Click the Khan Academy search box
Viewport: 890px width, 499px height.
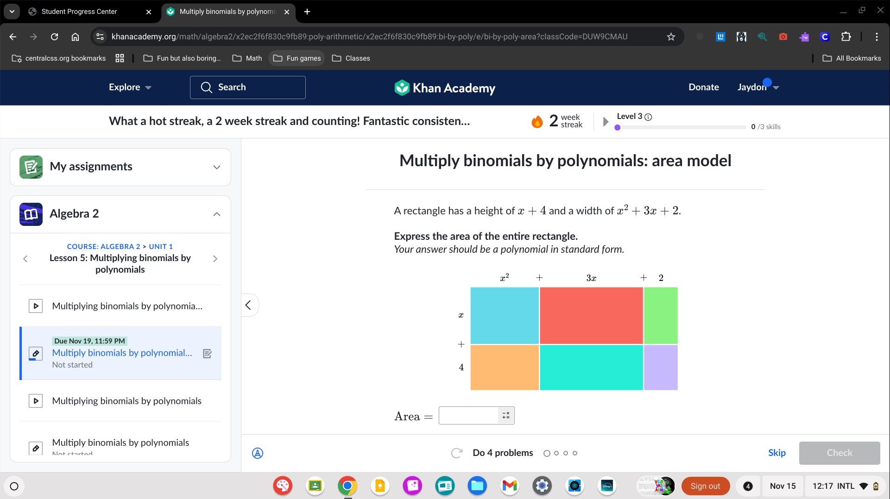(x=248, y=87)
